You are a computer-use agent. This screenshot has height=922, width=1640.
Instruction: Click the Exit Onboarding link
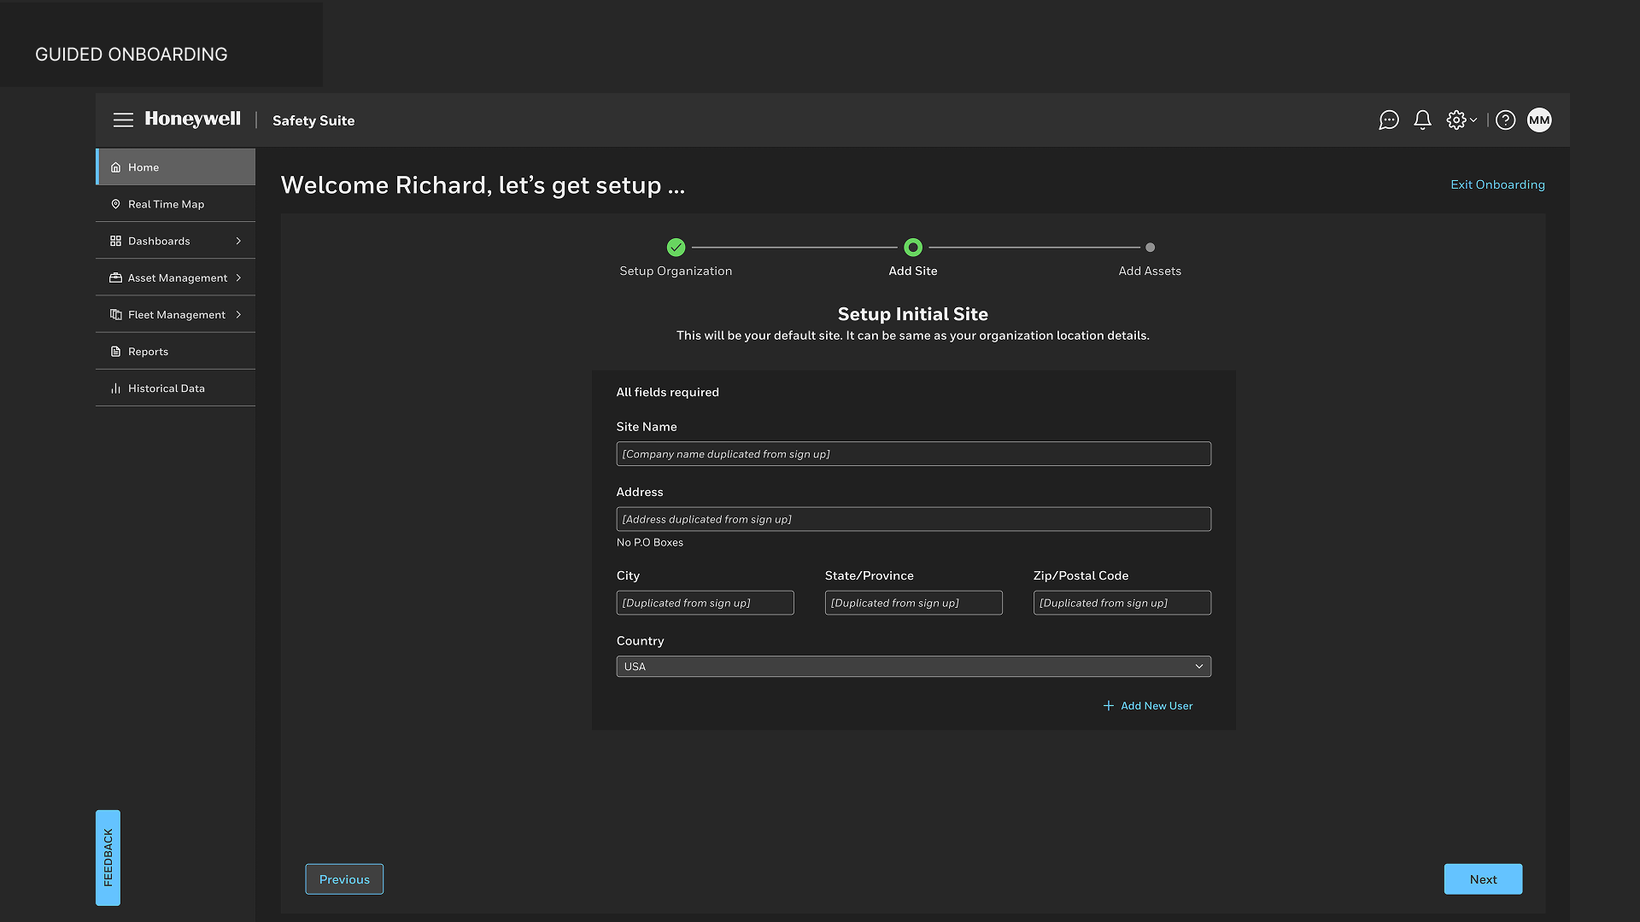tap(1497, 184)
